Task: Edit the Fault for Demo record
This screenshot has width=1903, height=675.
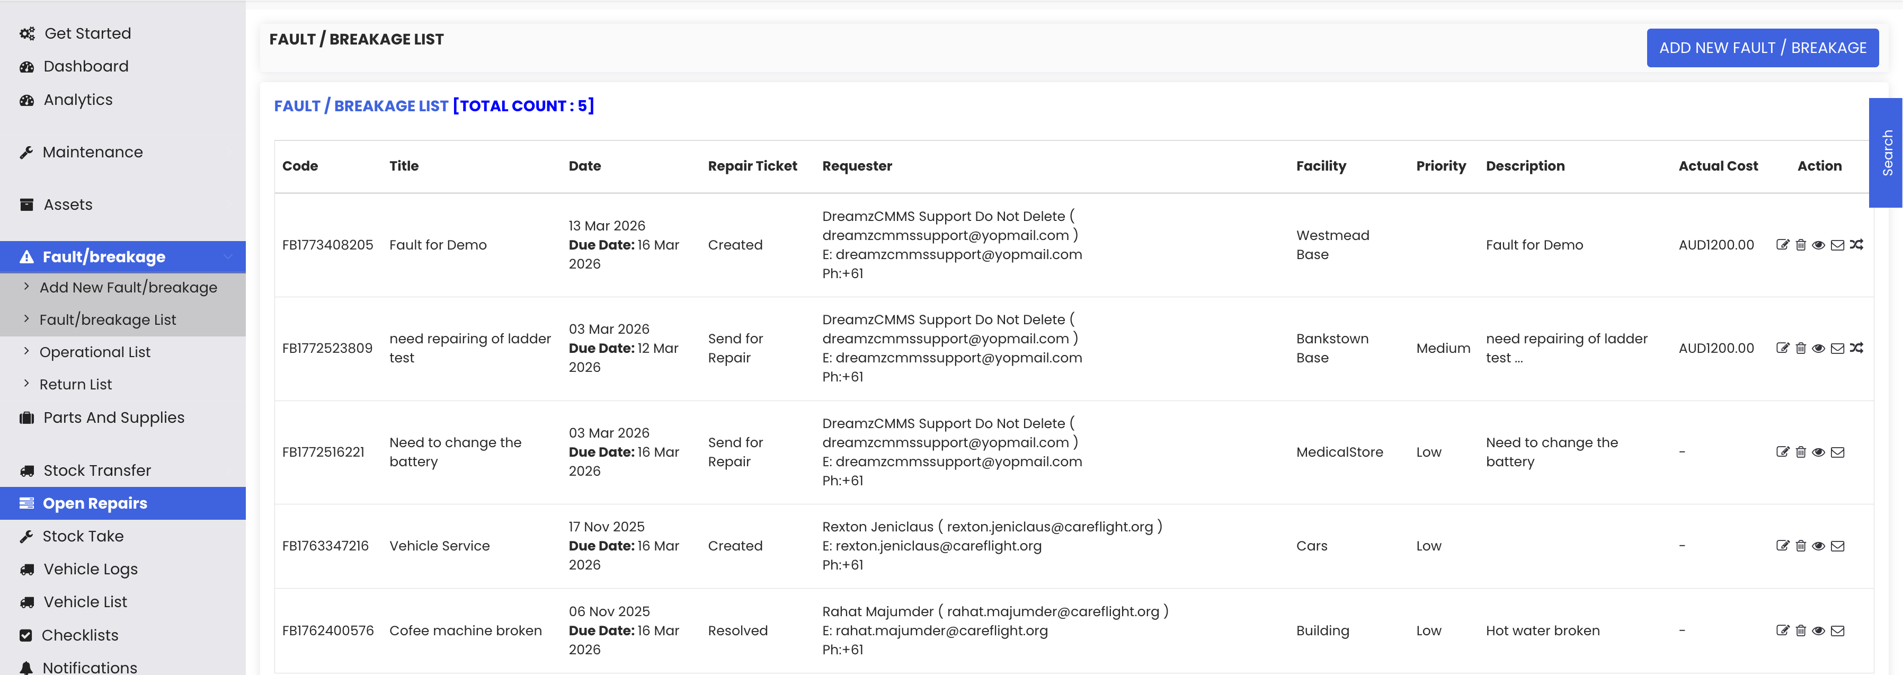Action: [1782, 245]
